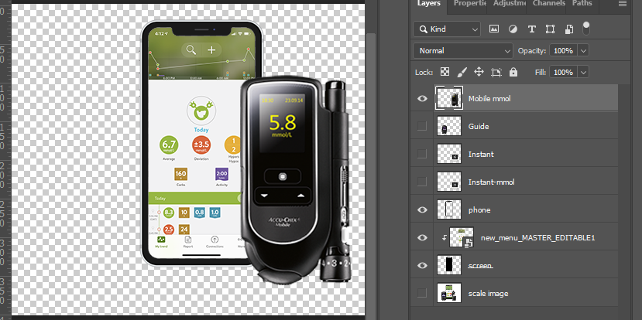Select the Instant layer thumbnail
The height and width of the screenshot is (320, 642).
coord(449,154)
